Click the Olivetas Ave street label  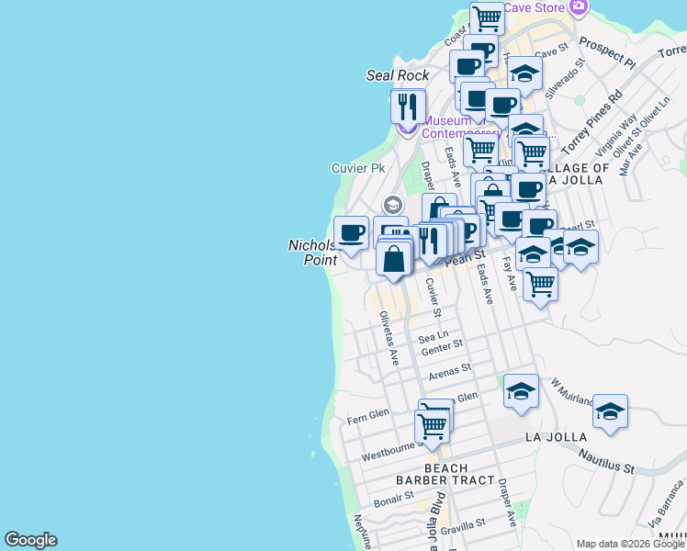point(389,338)
